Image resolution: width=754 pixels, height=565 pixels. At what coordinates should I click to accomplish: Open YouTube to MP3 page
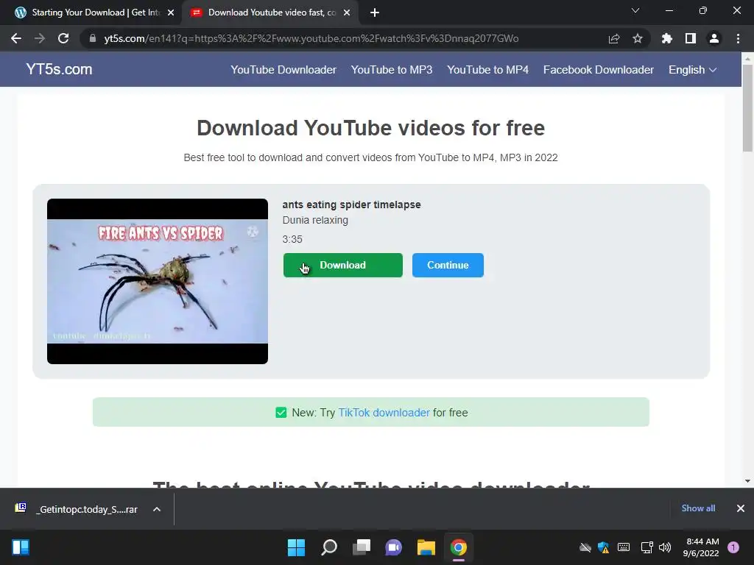pos(392,70)
